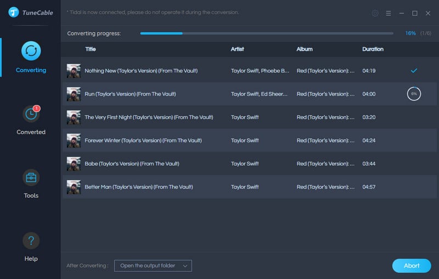Viewport: 439px width, 279px height.
Task: Minimize the TuneCable window
Action: click(x=402, y=13)
